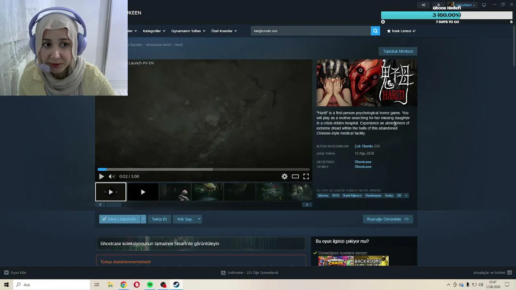Screen dimensions: 516x290
Task: Open the Steam notifications bell
Action: (439, 5)
